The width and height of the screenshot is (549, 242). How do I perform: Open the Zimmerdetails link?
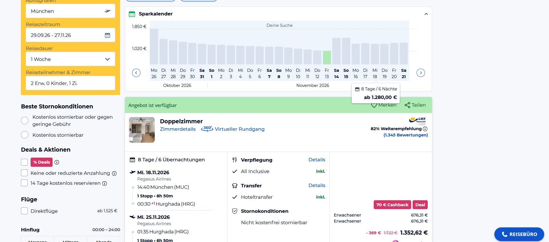pos(178,129)
